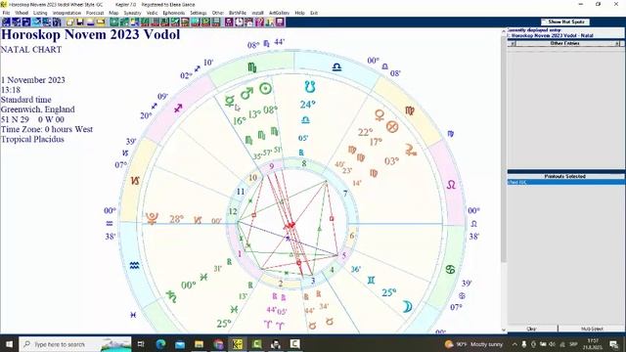The height and width of the screenshot is (352, 626).
Task: Click the left arrow beside Other Entries
Action: tap(512, 43)
